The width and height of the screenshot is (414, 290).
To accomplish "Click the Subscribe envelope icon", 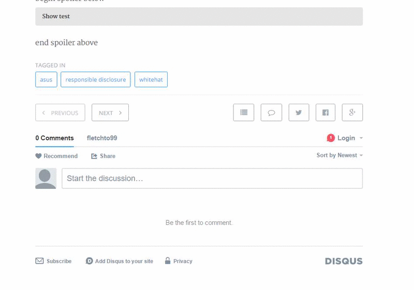I will coord(40,261).
